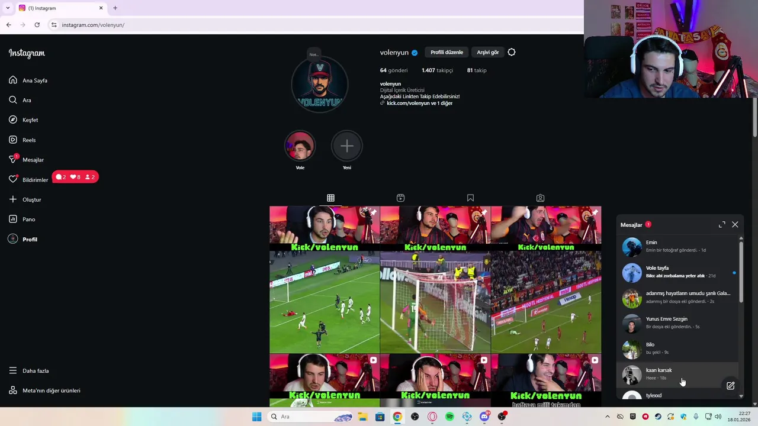Expand browser tab search dropdown
This screenshot has width=758, height=426.
(x=7, y=8)
